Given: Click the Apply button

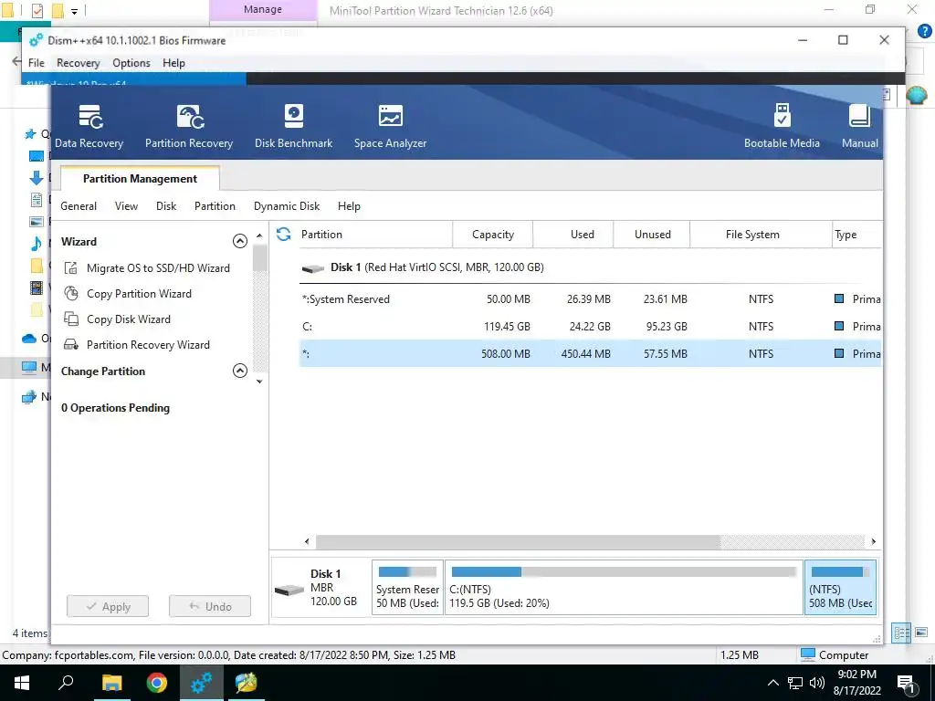Looking at the screenshot, I should coord(108,606).
